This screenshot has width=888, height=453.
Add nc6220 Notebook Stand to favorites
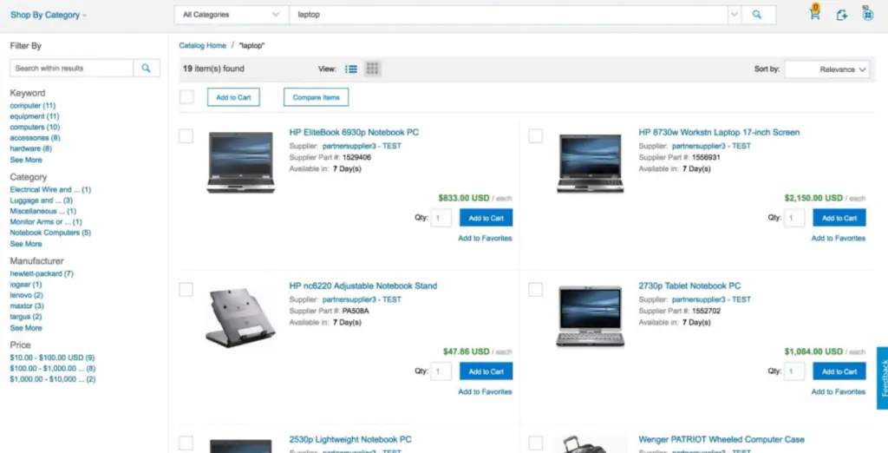485,391
